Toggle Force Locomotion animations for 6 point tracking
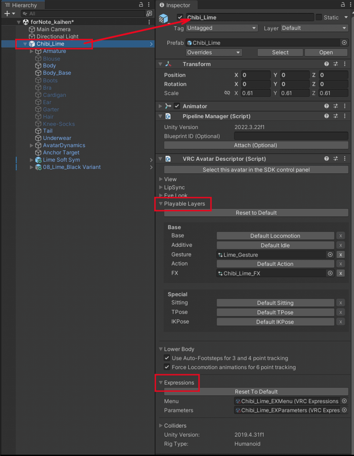The height and width of the screenshot is (456, 354). click(167, 367)
